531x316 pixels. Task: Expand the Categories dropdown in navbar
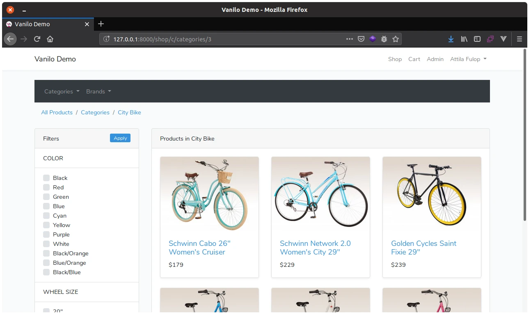[x=62, y=91]
